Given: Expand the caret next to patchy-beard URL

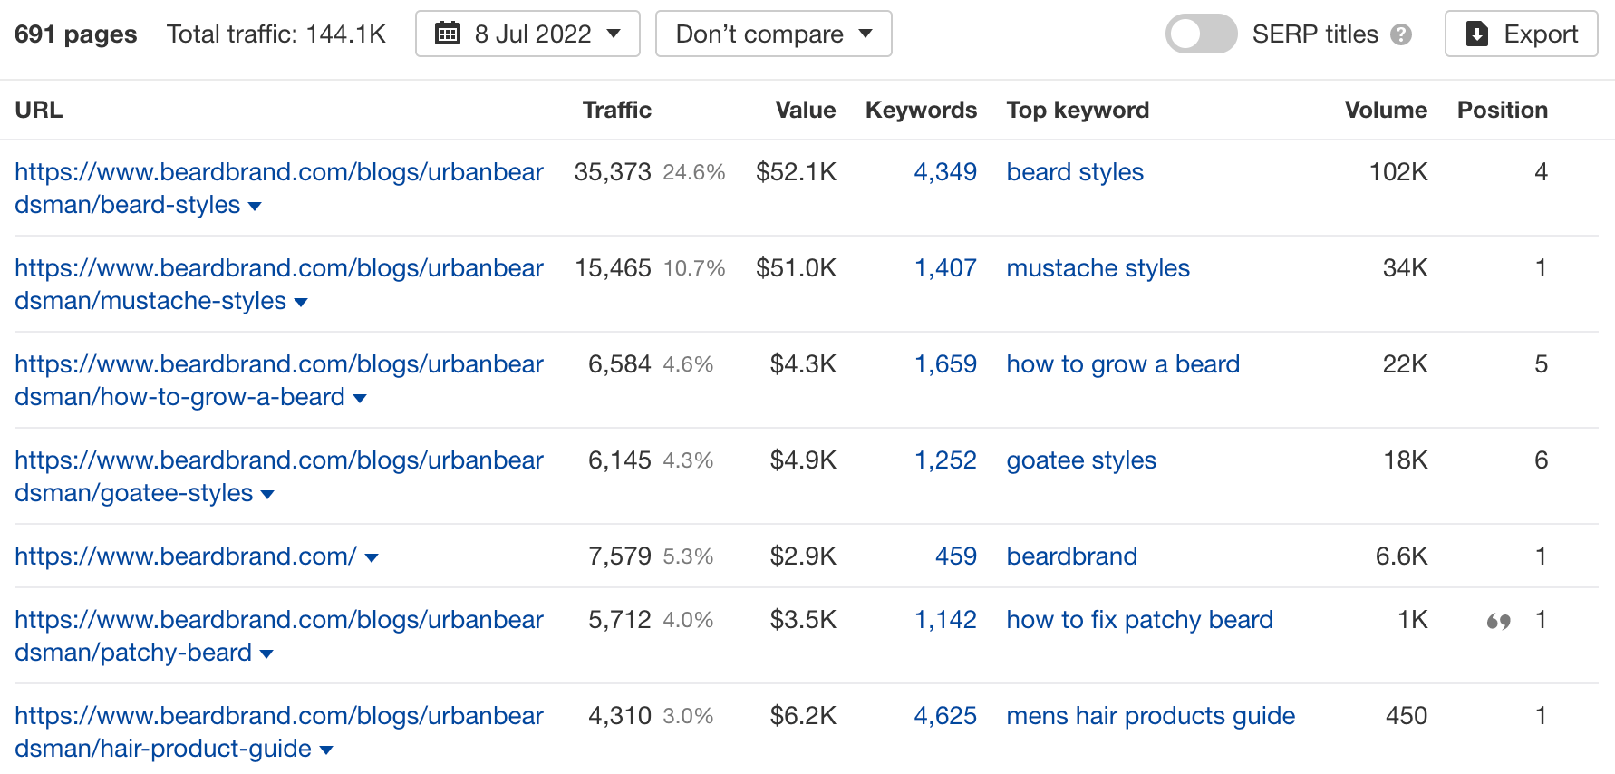Looking at the screenshot, I should [266, 654].
